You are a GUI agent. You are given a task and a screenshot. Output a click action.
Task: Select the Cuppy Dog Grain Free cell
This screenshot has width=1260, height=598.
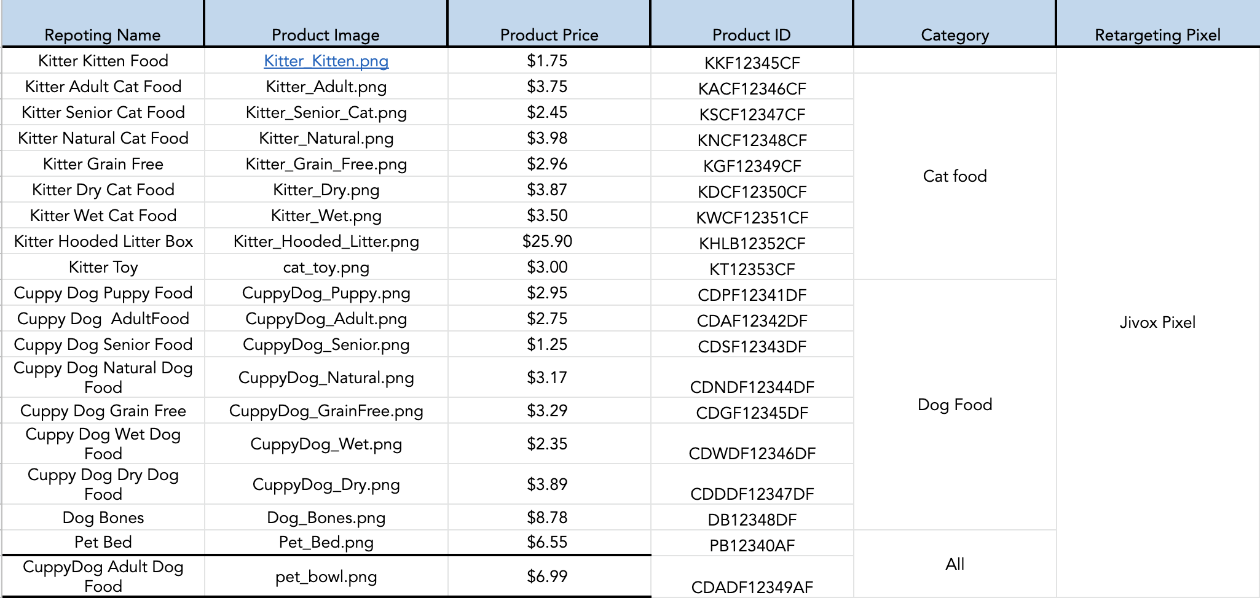point(103,411)
